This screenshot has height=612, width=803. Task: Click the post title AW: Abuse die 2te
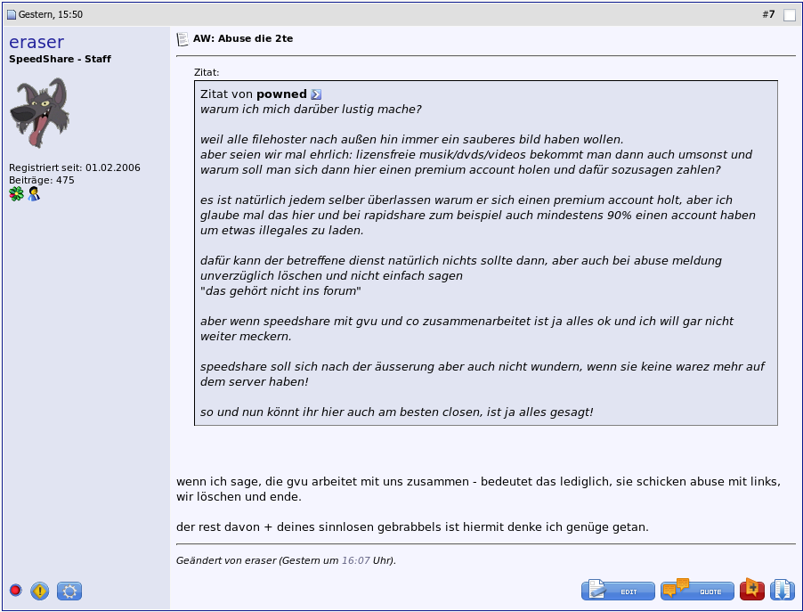click(243, 38)
